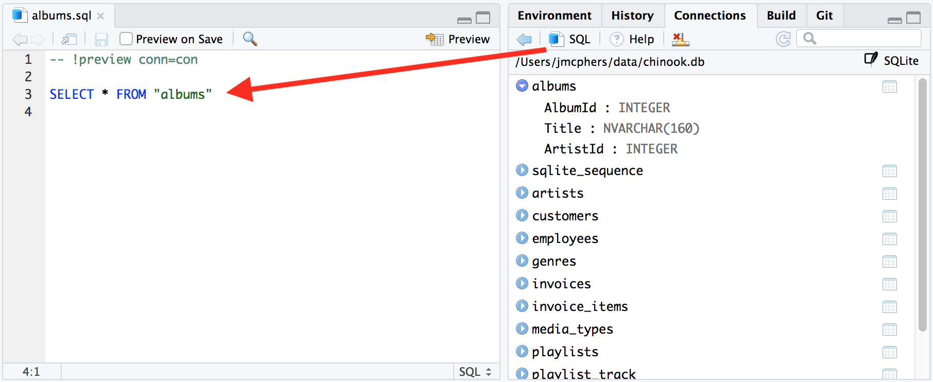Open the SQL file type dropdown in status bar

tap(475, 372)
